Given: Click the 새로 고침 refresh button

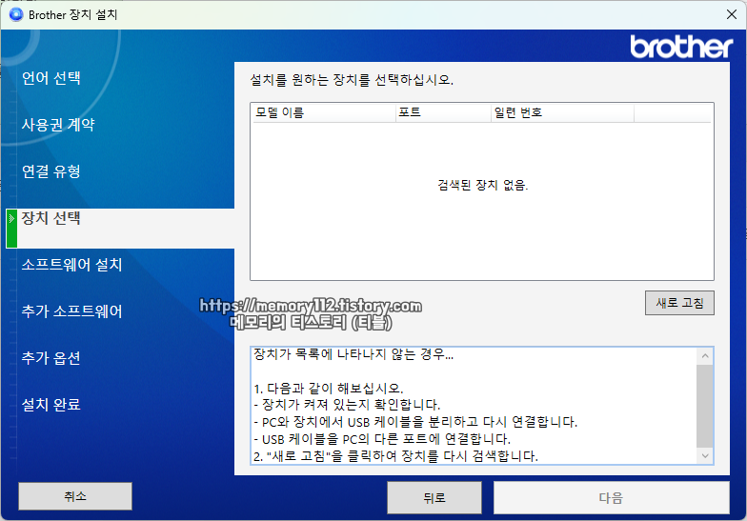Looking at the screenshot, I should tap(679, 303).
